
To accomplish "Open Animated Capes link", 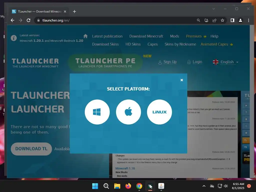I will click(x=217, y=44).
